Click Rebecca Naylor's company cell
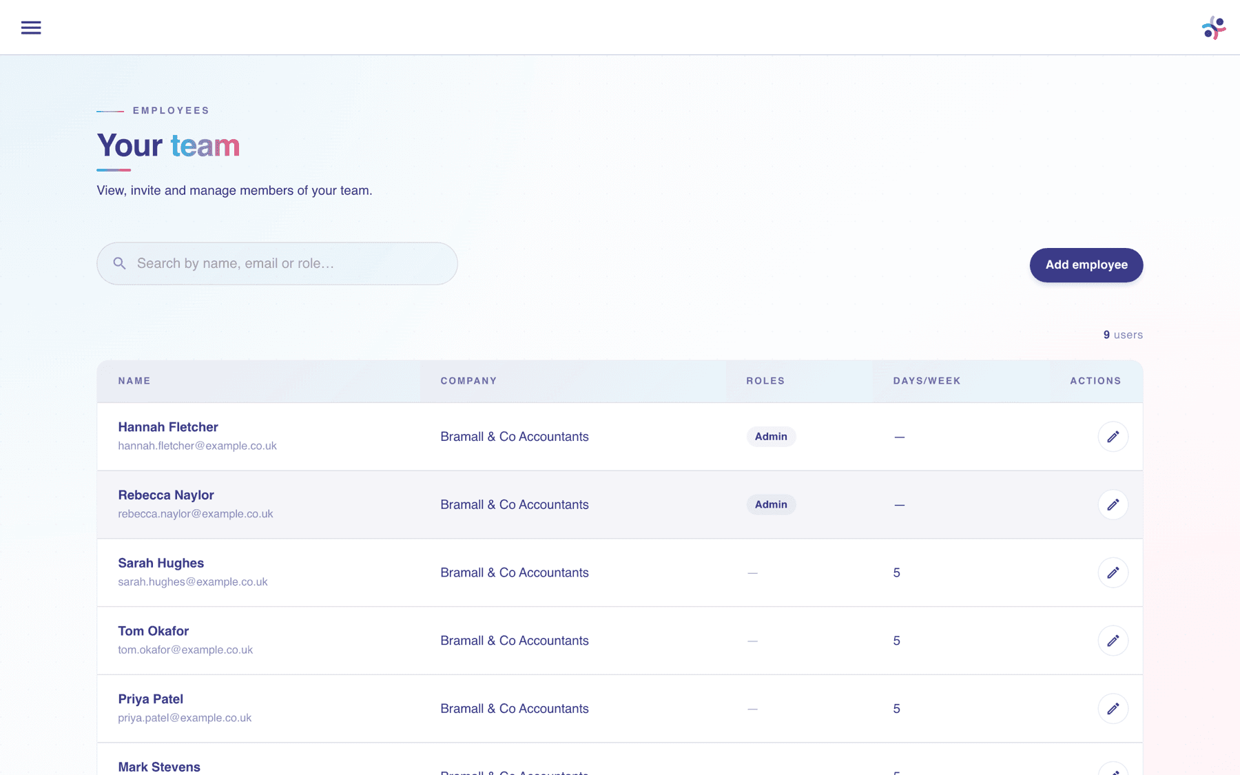The image size is (1240, 775). pos(515,505)
